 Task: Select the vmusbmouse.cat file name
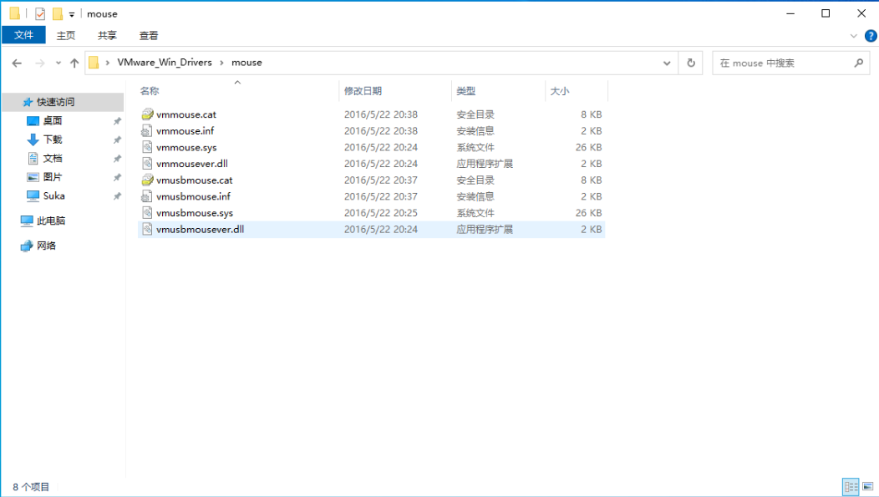coord(194,180)
